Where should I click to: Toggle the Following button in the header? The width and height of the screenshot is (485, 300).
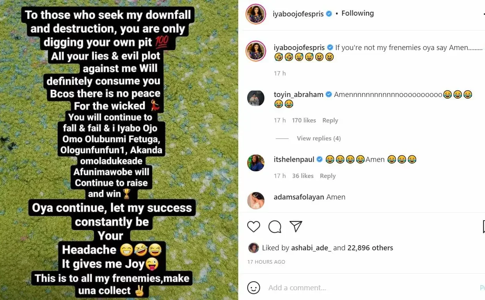point(357,13)
